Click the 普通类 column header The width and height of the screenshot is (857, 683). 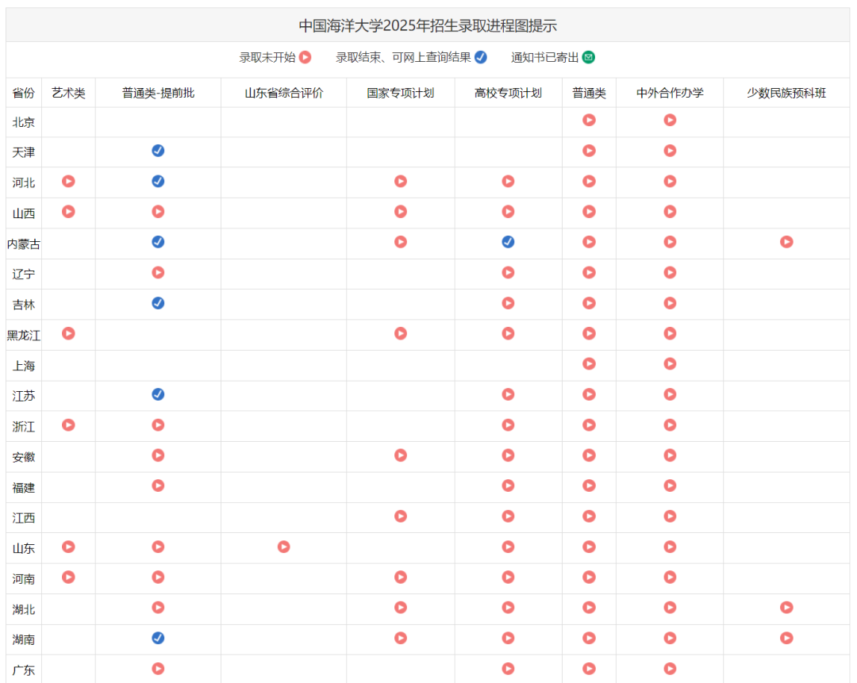point(589,94)
